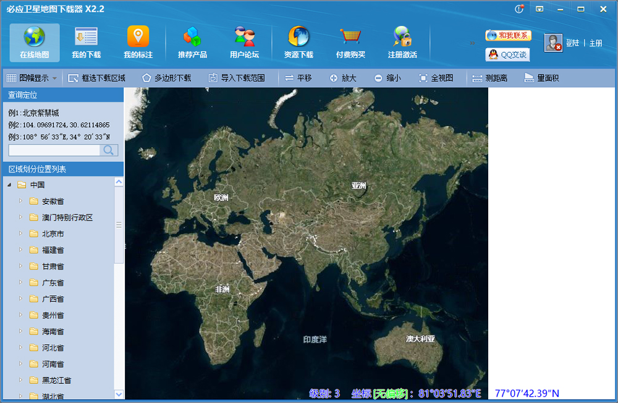Choose the 测距离 measure distance tool
This screenshot has height=403, width=618.
coord(490,78)
